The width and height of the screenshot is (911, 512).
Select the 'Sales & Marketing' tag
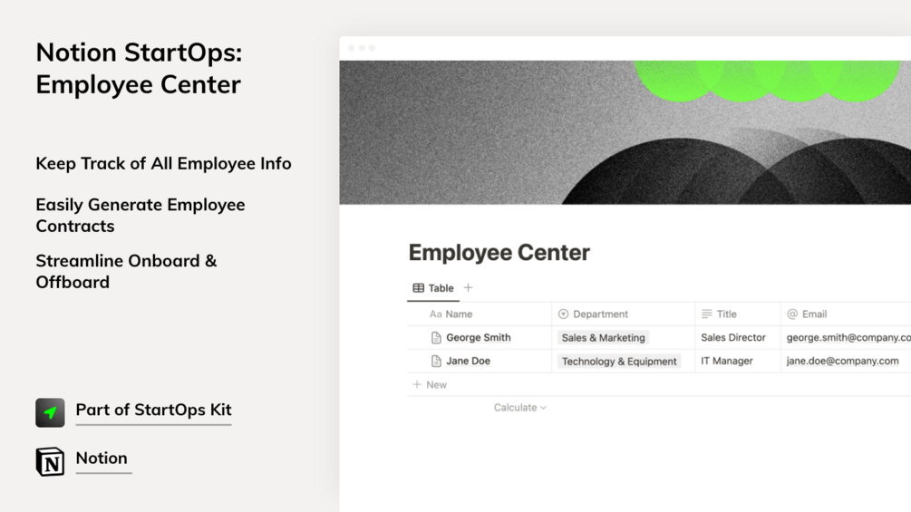pyautogui.click(x=603, y=338)
